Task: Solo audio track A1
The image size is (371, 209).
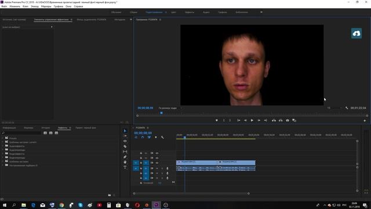Action: (x=162, y=168)
